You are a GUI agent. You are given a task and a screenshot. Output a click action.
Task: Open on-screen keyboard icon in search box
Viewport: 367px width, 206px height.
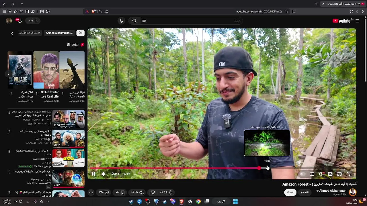click(144, 21)
